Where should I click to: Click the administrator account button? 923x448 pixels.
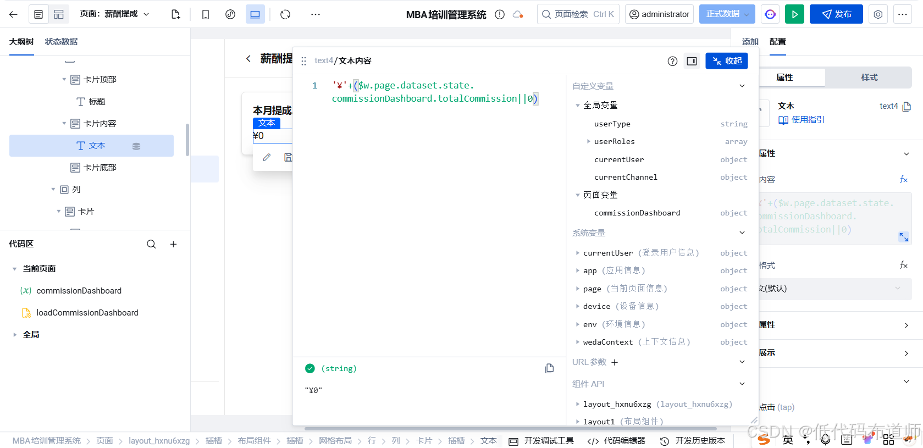coord(660,14)
